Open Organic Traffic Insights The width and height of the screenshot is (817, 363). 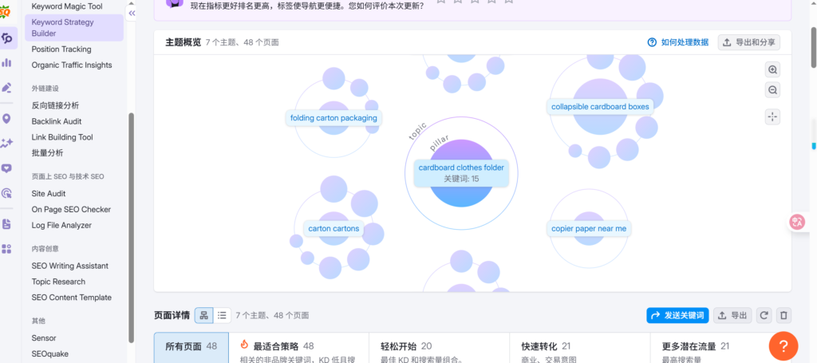click(x=71, y=65)
